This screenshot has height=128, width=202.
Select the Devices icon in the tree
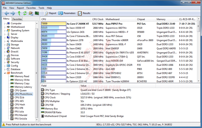click(8, 55)
